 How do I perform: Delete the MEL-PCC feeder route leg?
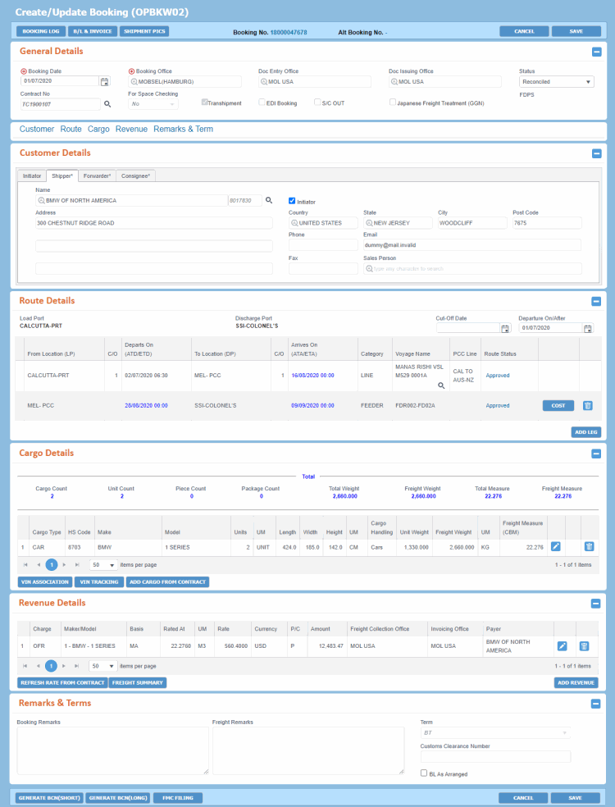[587, 405]
